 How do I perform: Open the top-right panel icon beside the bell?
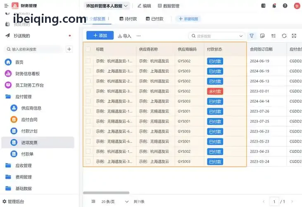263,6
